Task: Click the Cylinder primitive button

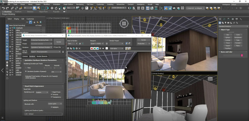Action: (228, 40)
